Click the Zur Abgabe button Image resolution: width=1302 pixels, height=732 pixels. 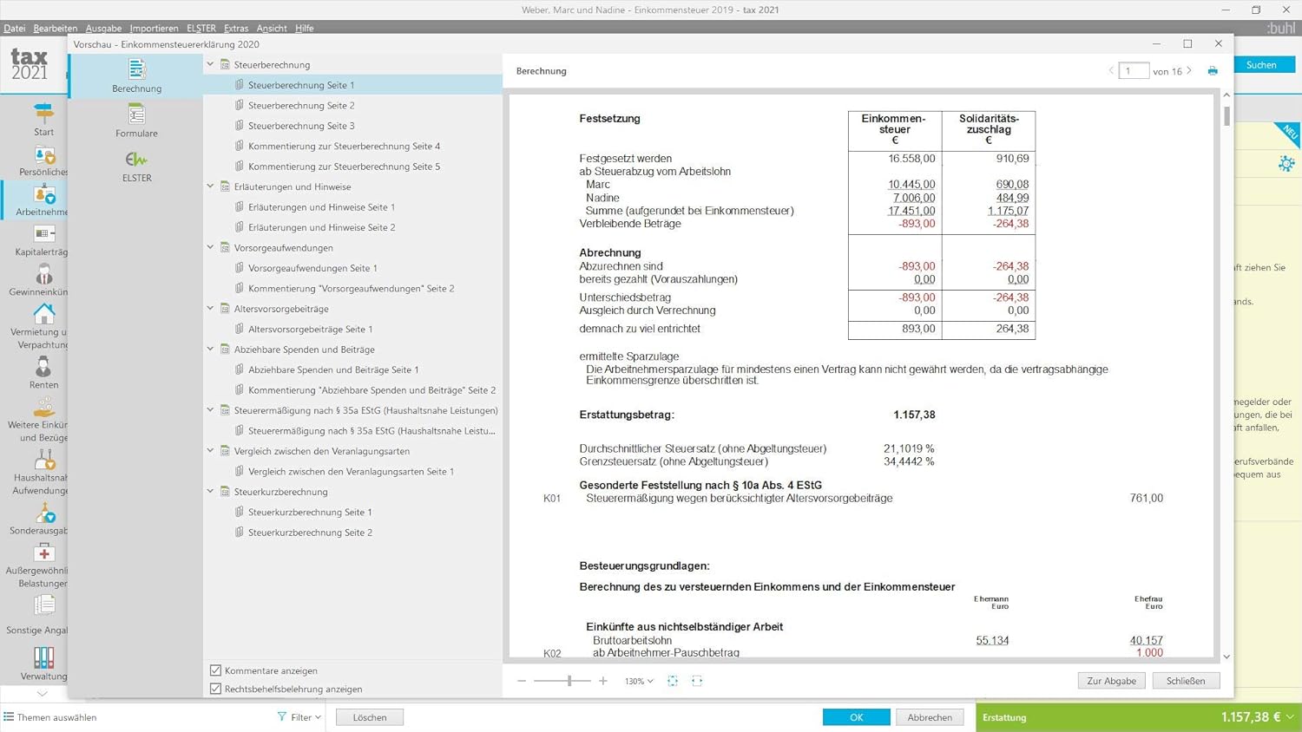coord(1111,681)
